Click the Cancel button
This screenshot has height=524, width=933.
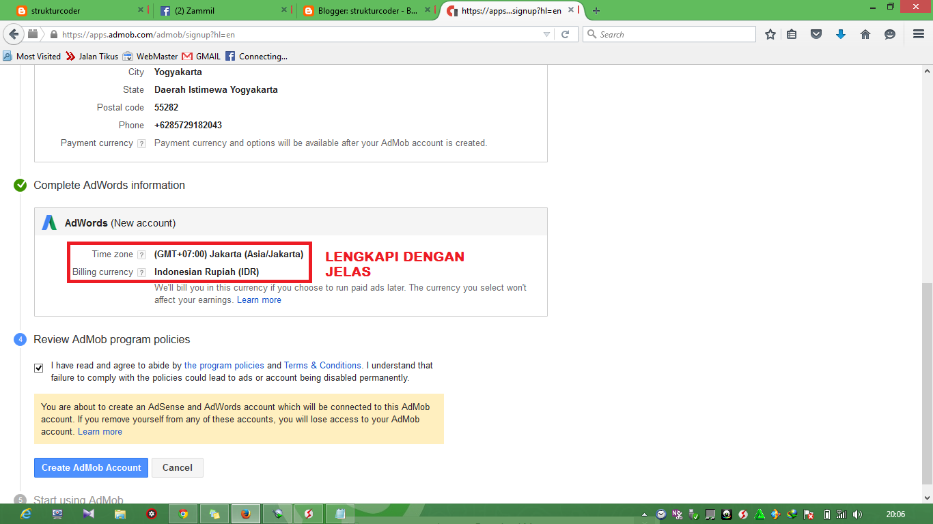pyautogui.click(x=178, y=467)
